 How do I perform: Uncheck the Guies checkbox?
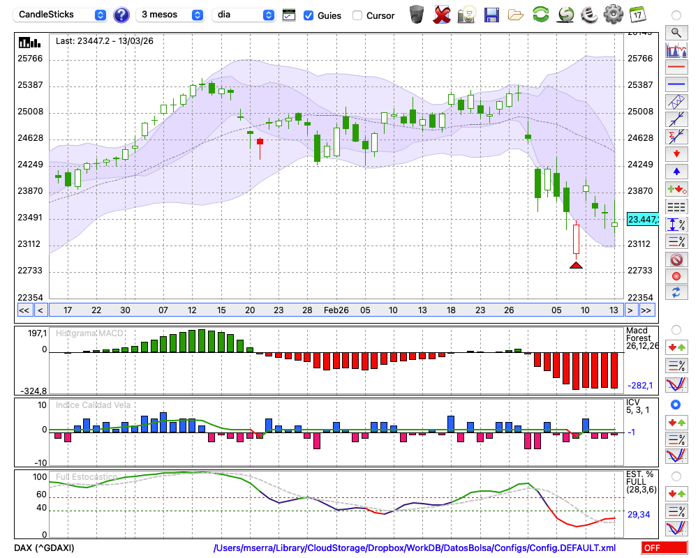click(309, 15)
